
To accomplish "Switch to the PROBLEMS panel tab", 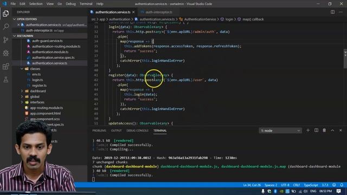I will pyautogui.click(x=99, y=131).
